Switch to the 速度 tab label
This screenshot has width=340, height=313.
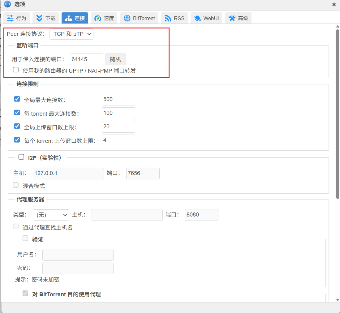(109, 18)
